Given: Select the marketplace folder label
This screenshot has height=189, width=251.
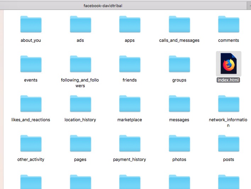Looking at the screenshot, I should (x=130, y=120).
